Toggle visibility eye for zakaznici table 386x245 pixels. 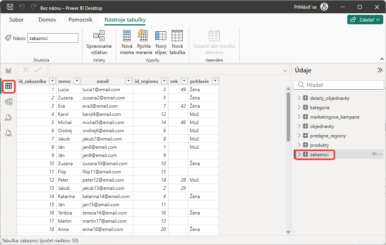(x=374, y=154)
